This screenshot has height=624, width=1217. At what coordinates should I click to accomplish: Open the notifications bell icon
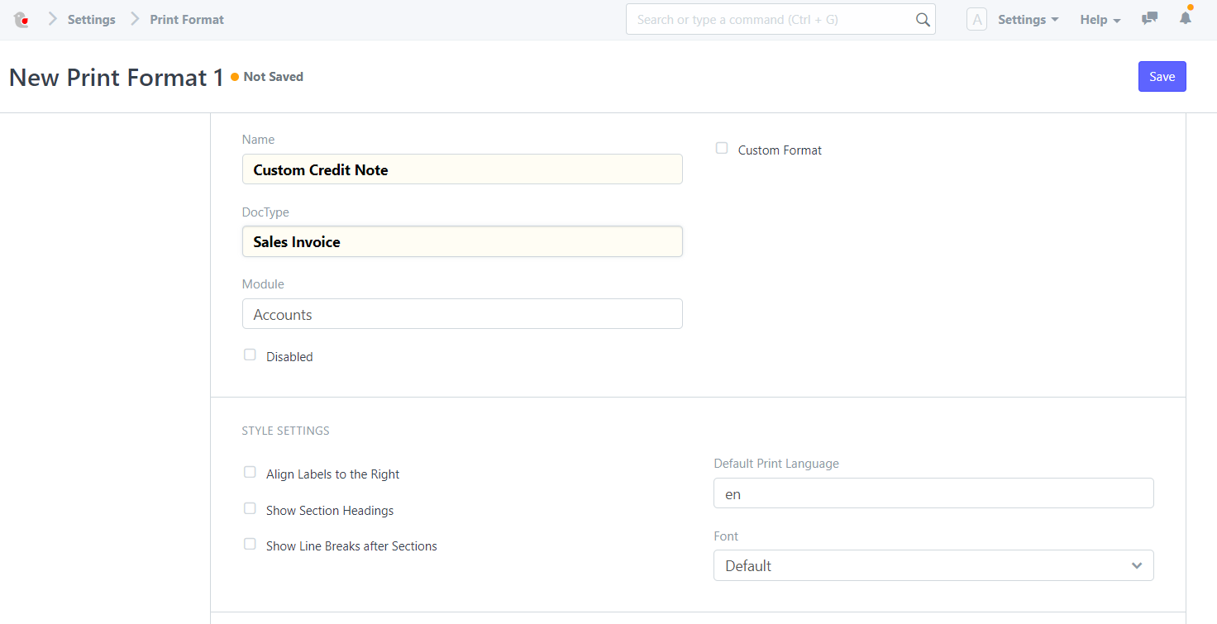(x=1186, y=17)
